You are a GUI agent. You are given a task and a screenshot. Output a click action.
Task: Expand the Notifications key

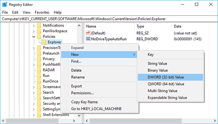point(34,26)
